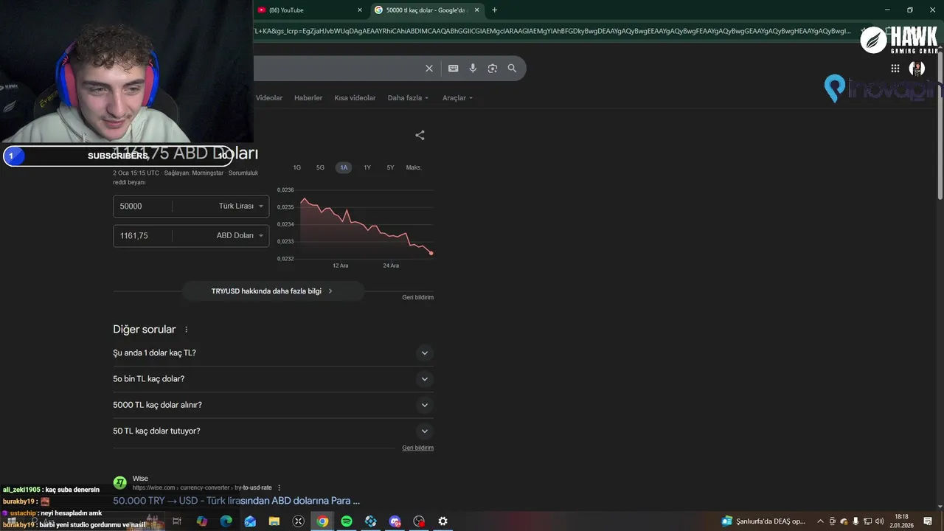Close the YouTube browser tab
The width and height of the screenshot is (944, 531).
(x=360, y=10)
